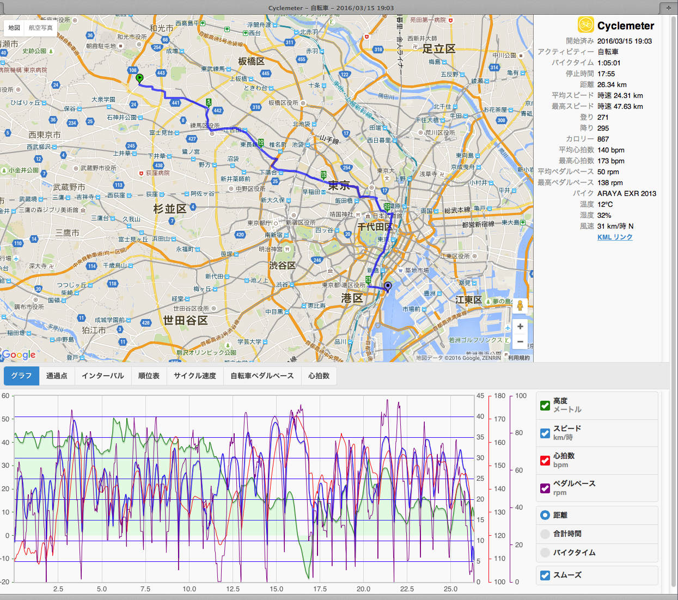Click the window expand button in title bar
This screenshot has width=678, height=600.
coord(668,8)
